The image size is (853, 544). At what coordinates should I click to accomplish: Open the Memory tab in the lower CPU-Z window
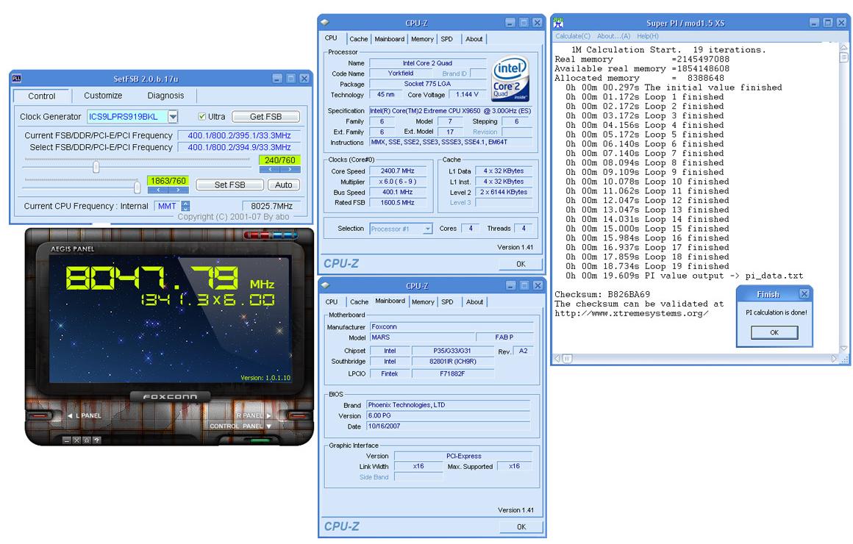(x=423, y=302)
